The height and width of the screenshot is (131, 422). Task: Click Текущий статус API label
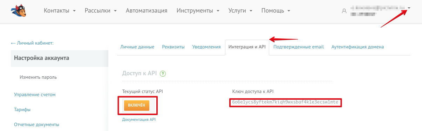pyautogui.click(x=142, y=91)
